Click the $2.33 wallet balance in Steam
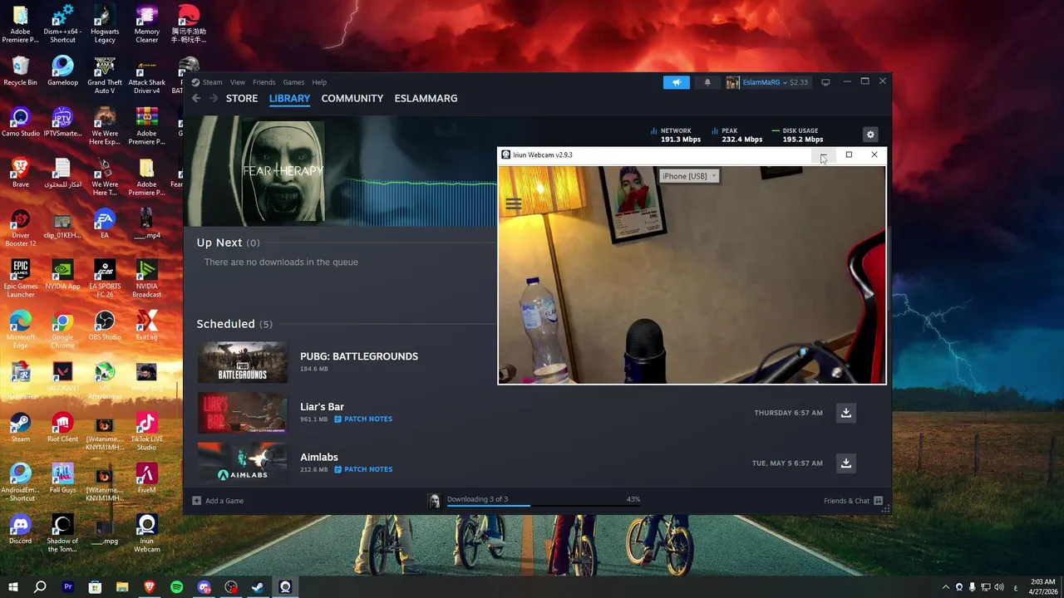Viewport: 1064px width, 598px height. [x=798, y=82]
